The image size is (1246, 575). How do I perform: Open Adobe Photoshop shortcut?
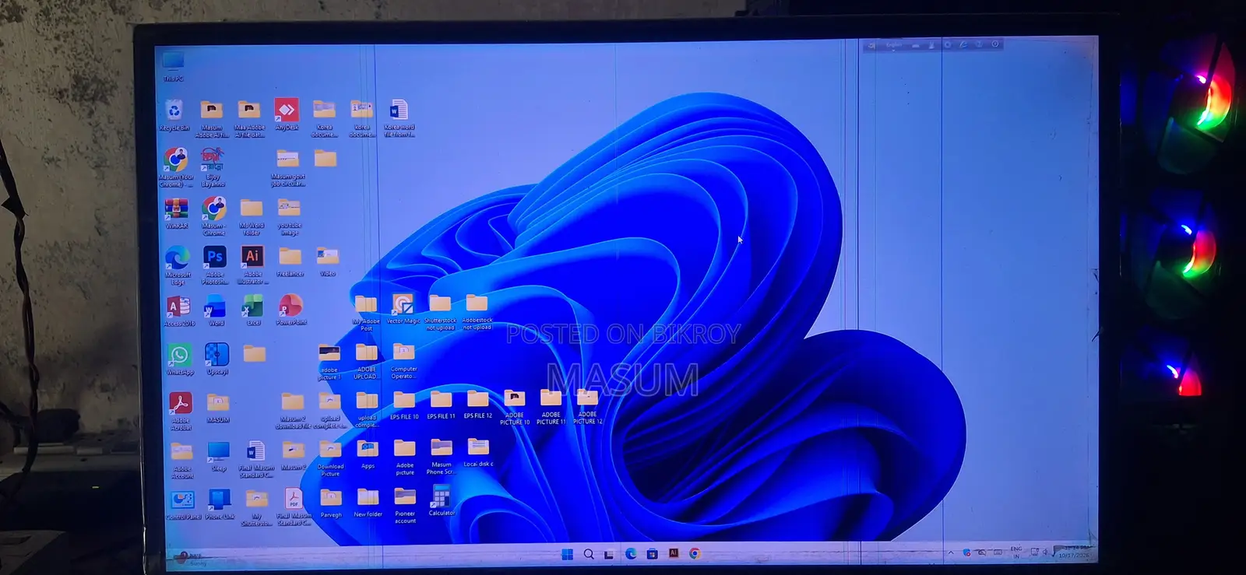click(x=215, y=265)
